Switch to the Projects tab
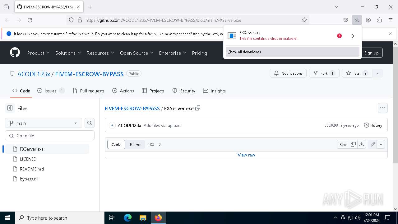The width and height of the screenshot is (398, 224). pyautogui.click(x=153, y=91)
